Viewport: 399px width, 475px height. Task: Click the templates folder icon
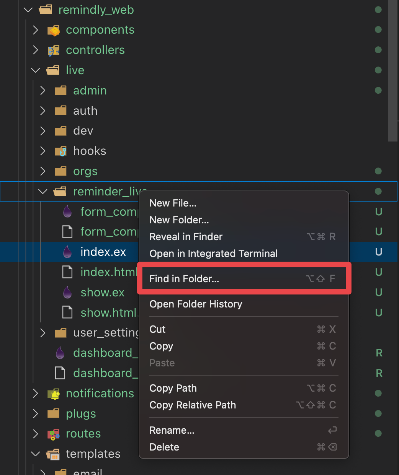click(x=53, y=454)
